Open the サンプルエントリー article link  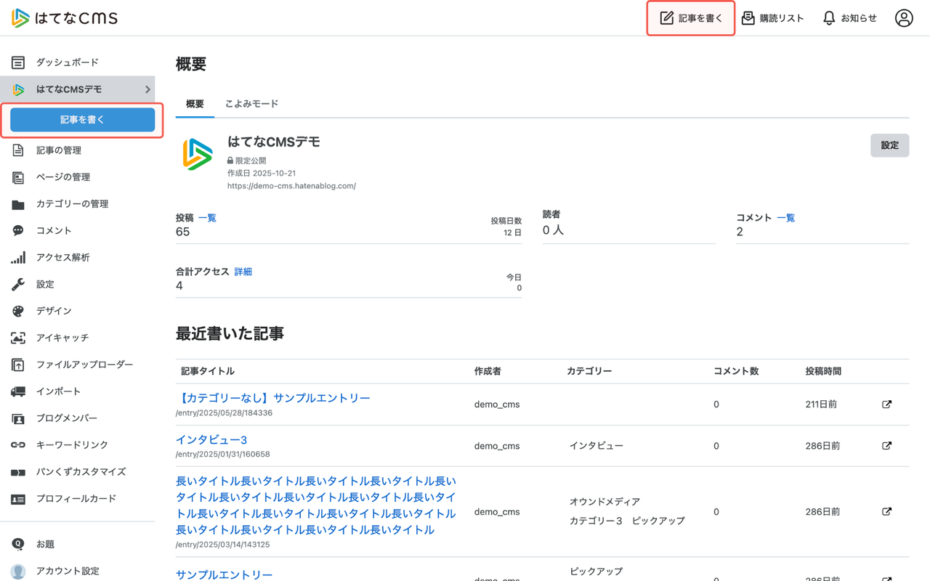tap(223, 574)
